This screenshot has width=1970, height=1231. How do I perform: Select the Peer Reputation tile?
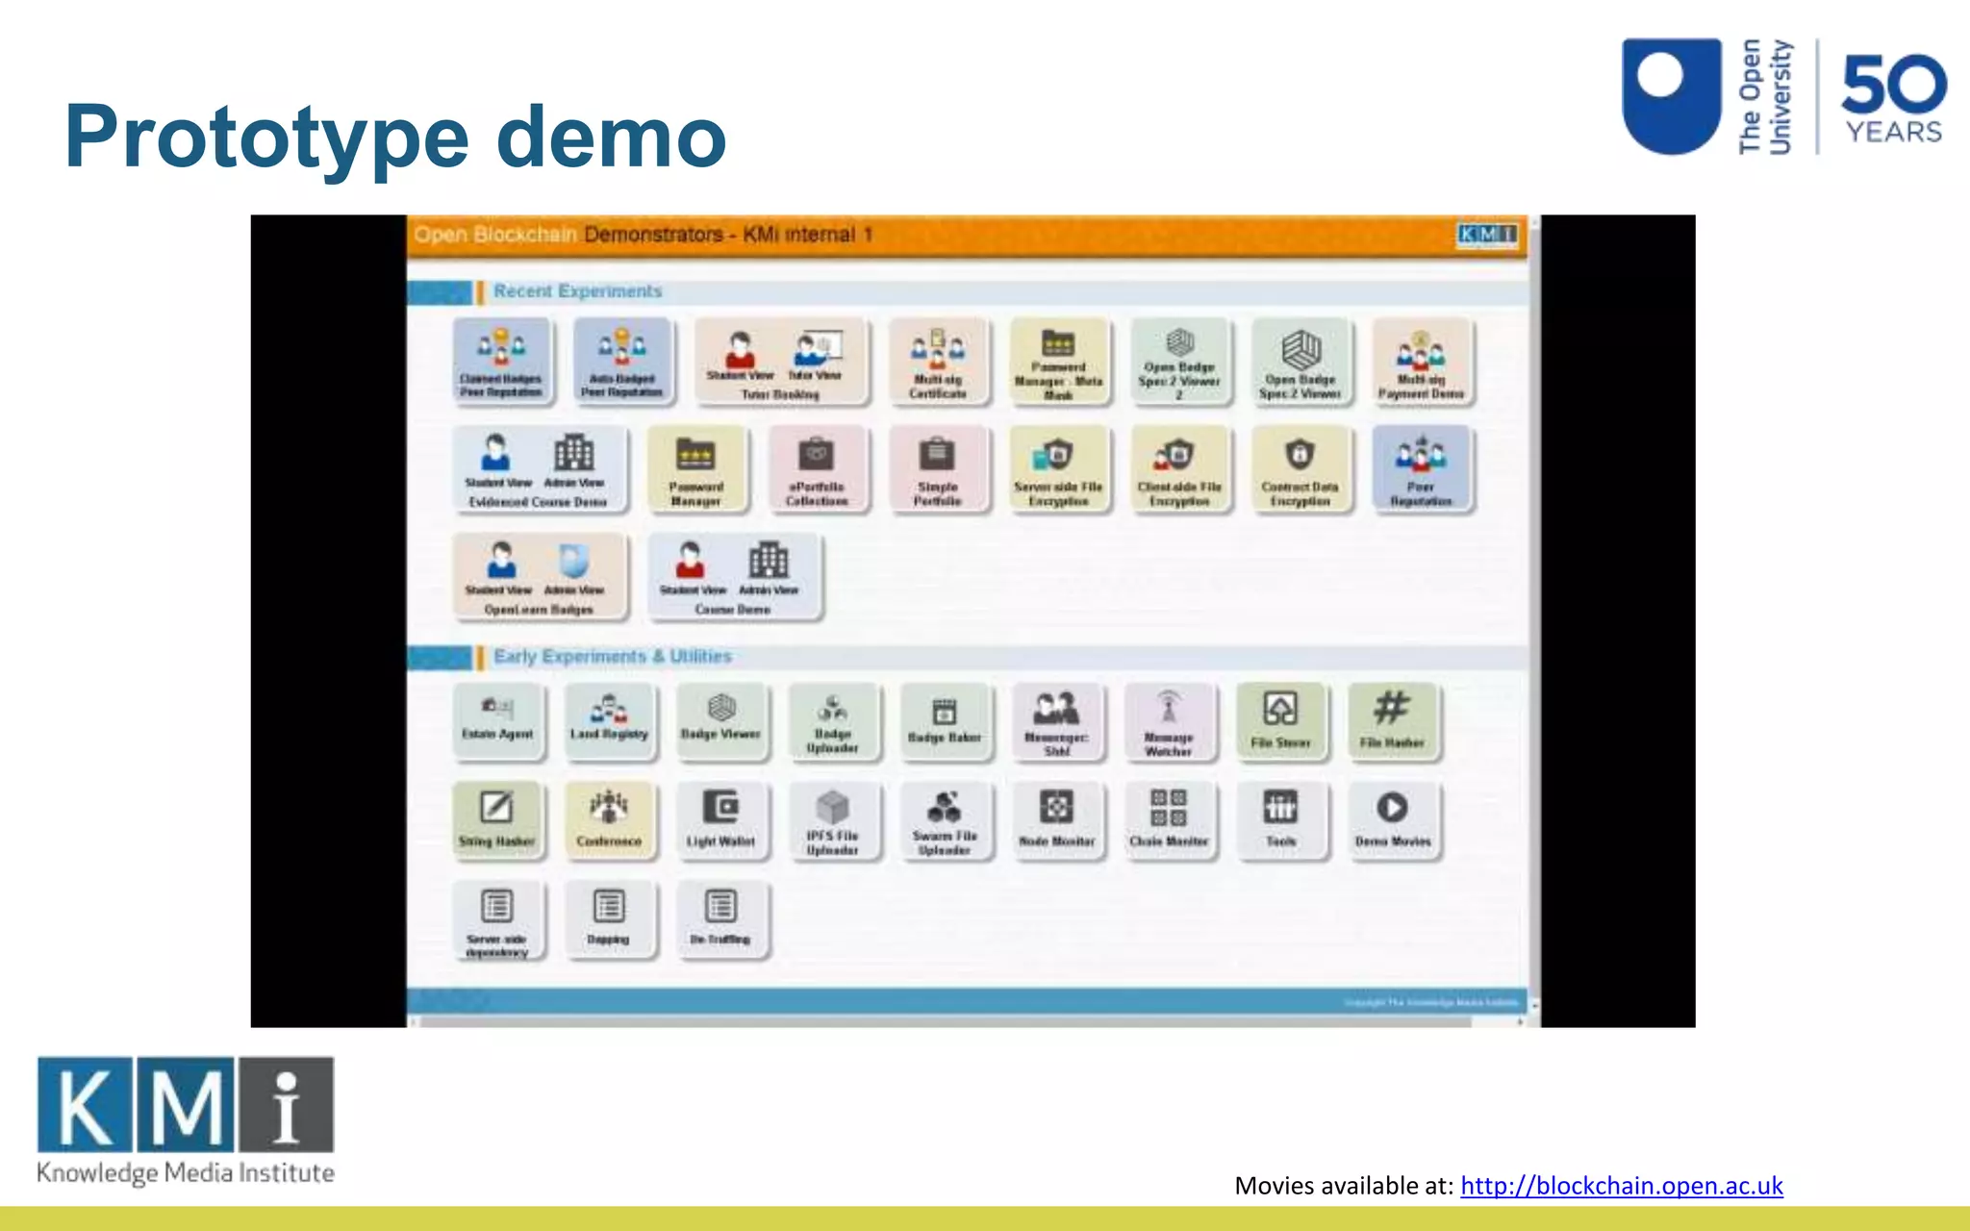(x=1421, y=469)
